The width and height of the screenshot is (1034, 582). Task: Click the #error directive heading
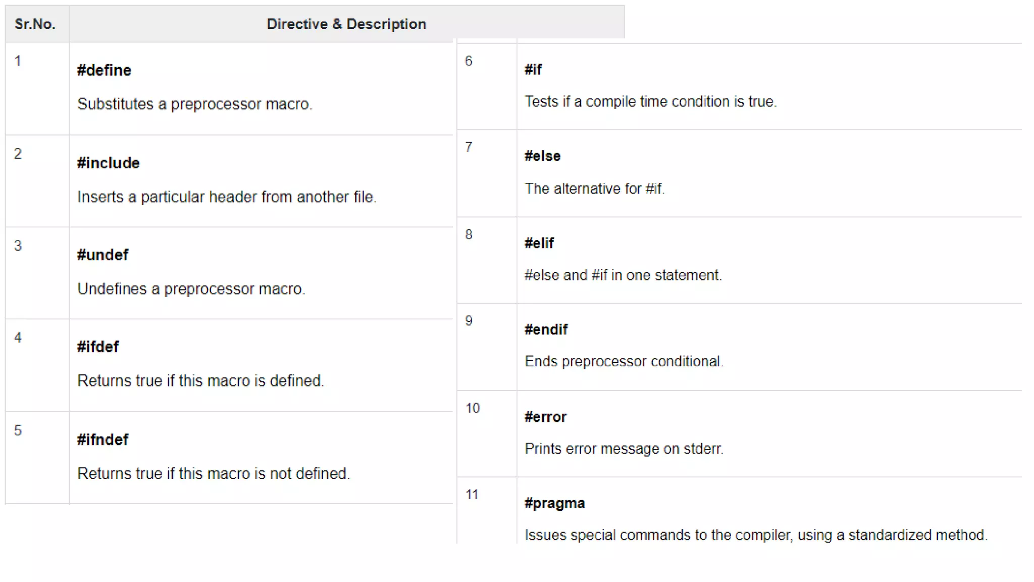coord(545,417)
